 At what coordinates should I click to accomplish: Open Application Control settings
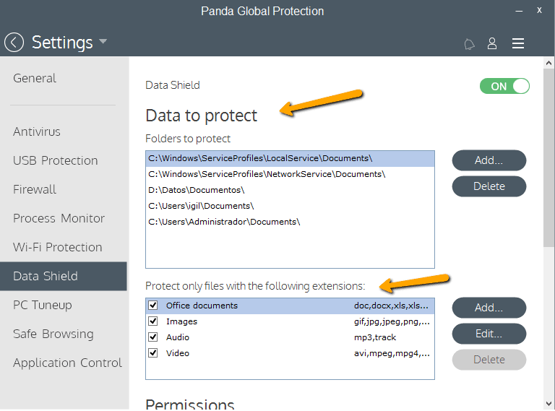tap(67, 363)
